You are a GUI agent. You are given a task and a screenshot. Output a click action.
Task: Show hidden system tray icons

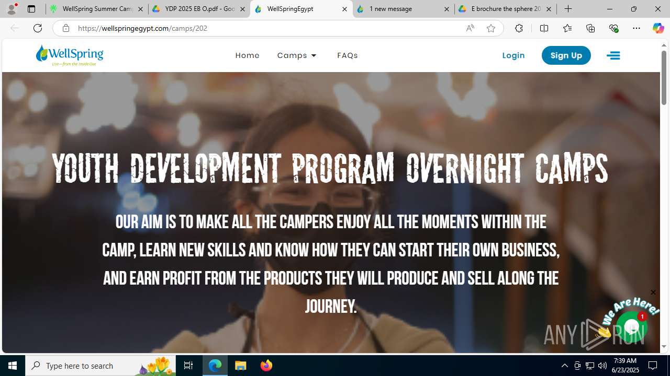564,366
